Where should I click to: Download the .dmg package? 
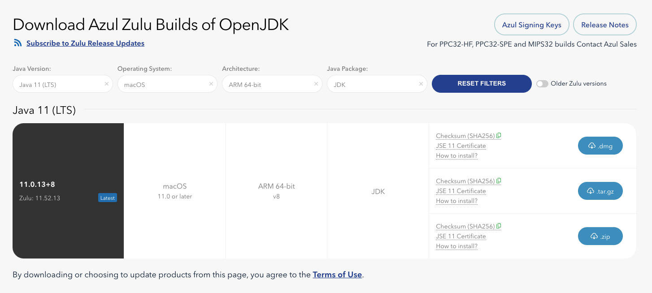(600, 146)
